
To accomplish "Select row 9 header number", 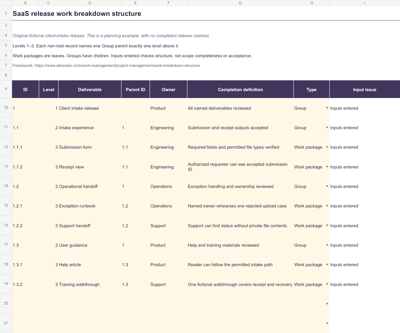I will pos(6,89).
